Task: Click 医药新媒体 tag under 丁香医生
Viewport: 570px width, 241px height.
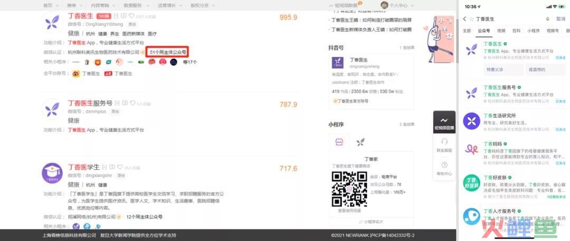Action: (x=133, y=33)
